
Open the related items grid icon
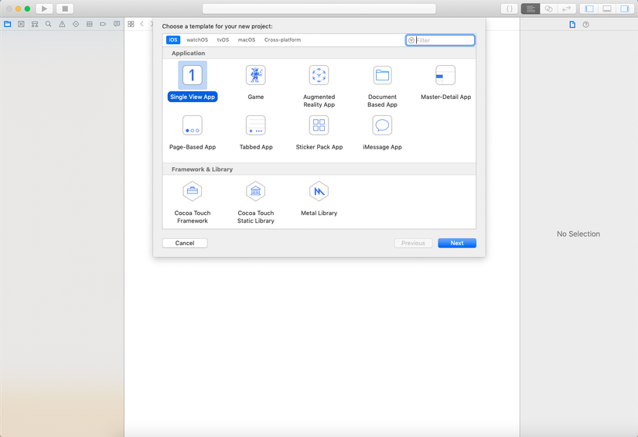coord(131,24)
